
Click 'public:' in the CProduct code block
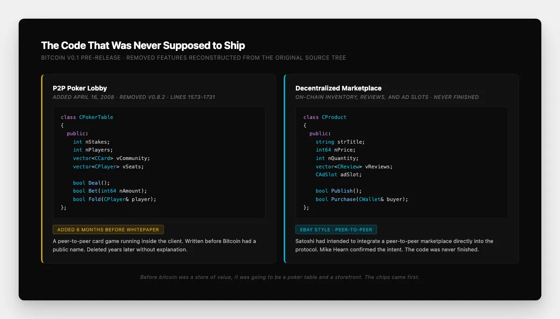coord(320,133)
